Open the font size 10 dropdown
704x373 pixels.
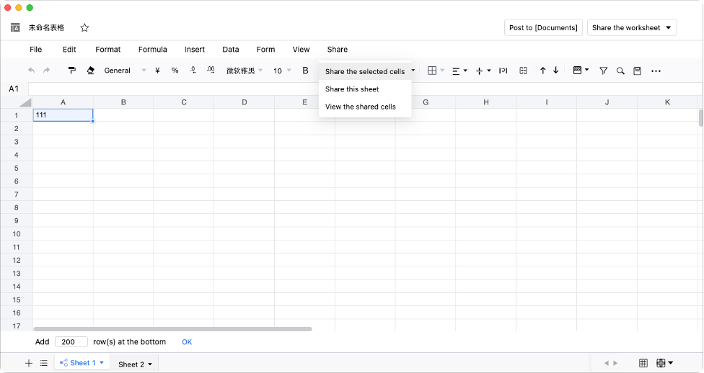pyautogui.click(x=282, y=71)
